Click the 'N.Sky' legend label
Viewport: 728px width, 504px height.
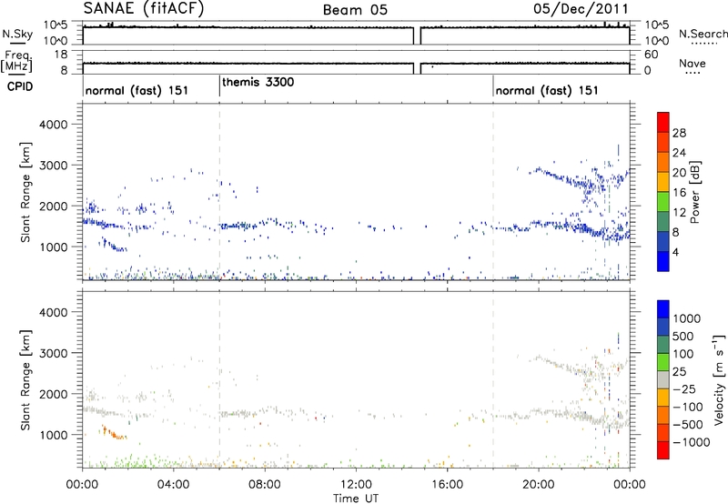(17, 34)
